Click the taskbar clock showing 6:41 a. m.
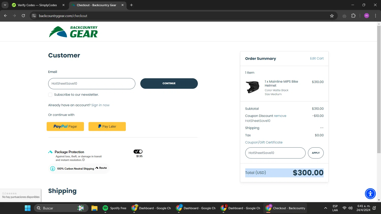Image resolution: width=381 pixels, height=214 pixels. (x=363, y=208)
